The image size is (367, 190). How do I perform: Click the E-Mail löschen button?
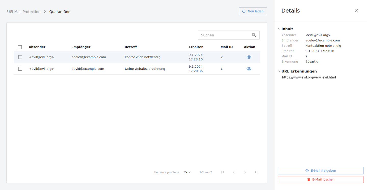tap(321, 180)
